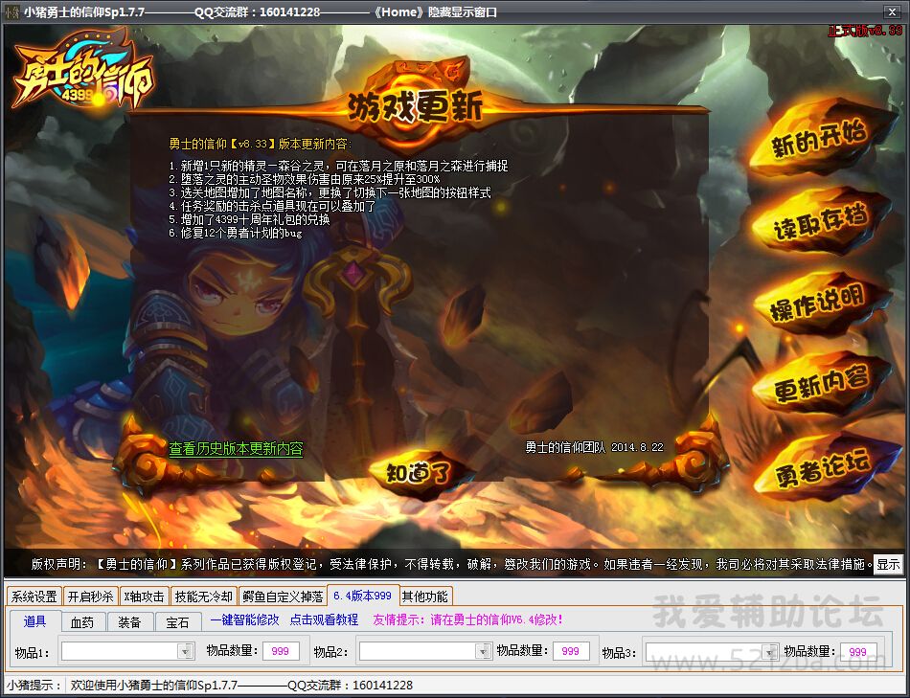Switch to the 系统设置 tab

[34, 597]
